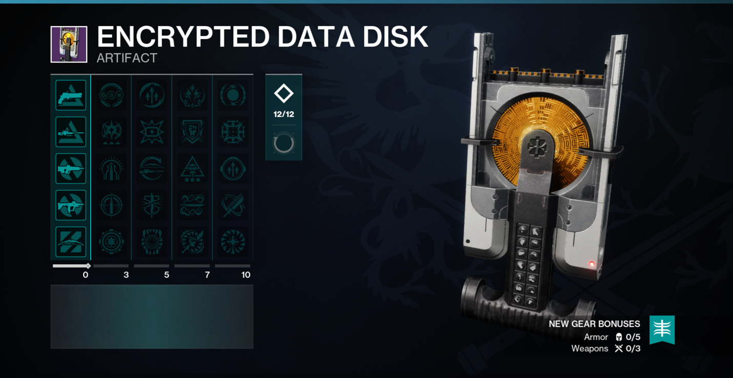The image size is (733, 378).
Task: Click the Armor 0/5 gear bonus line
Action: point(612,337)
